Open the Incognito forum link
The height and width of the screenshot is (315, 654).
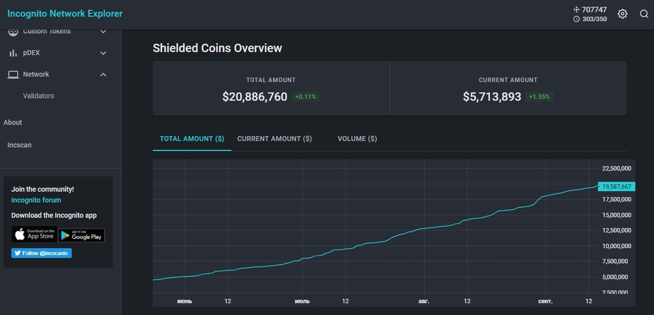[x=36, y=200]
